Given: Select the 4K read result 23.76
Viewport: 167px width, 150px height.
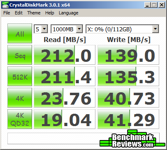Looking at the screenshot, I should click(x=65, y=98).
